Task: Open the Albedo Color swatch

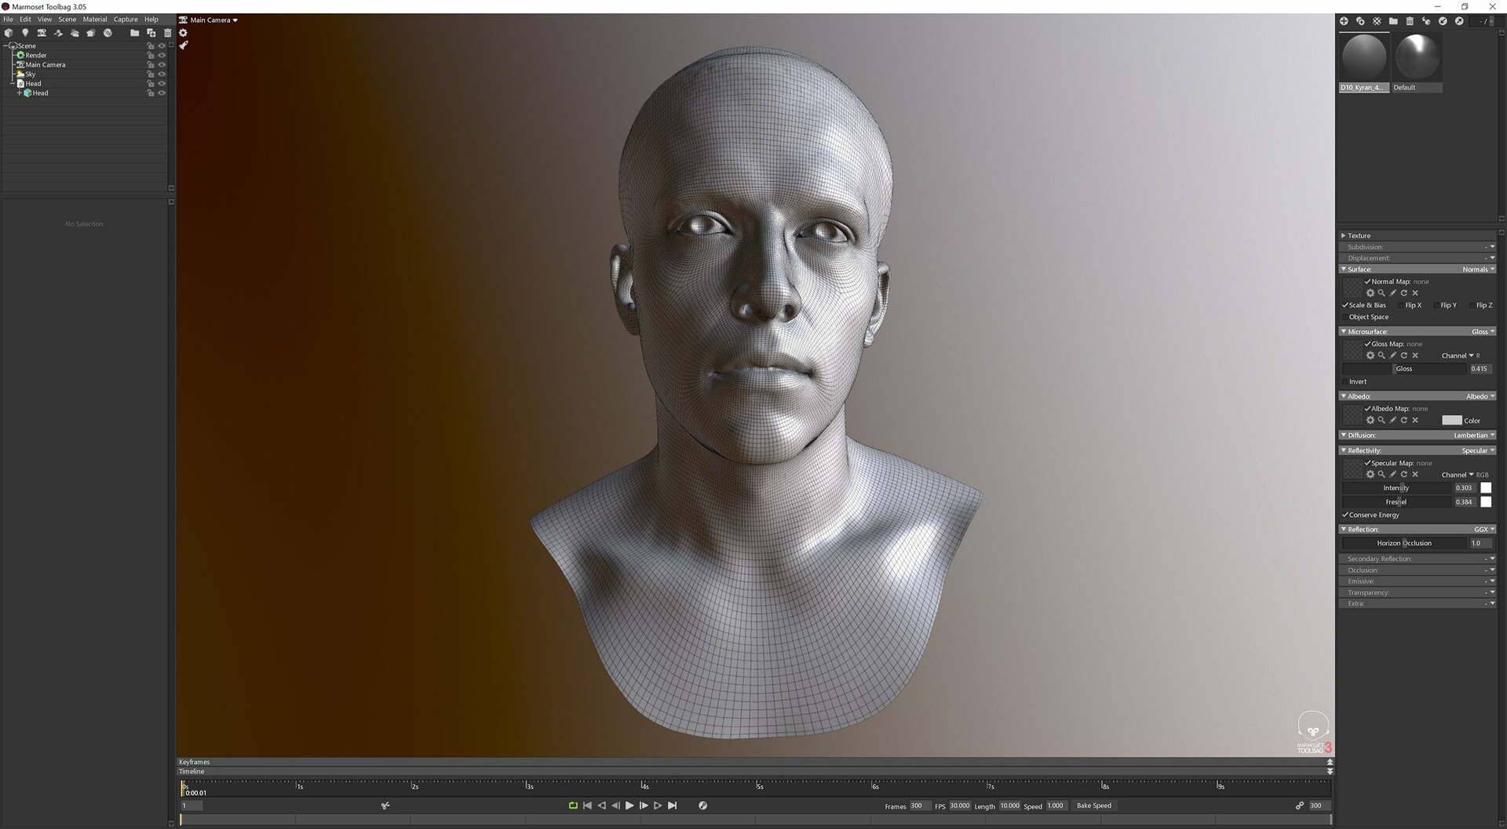Action: tap(1452, 420)
